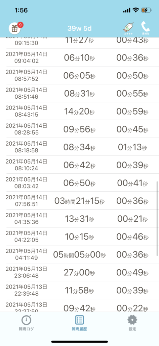Screen dimensions: 159x346
Task: Open the gift box notifications icon
Action: tap(14, 29)
